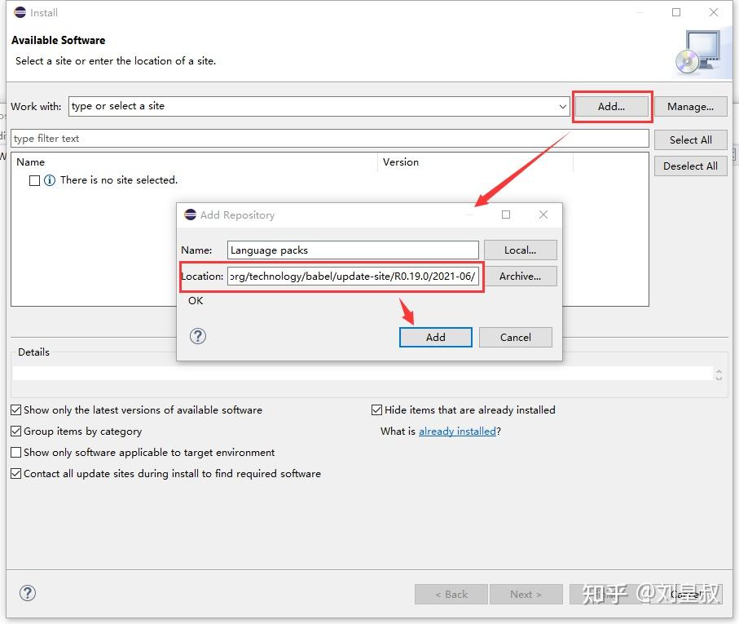Click the info icon beside 'There is no site selected'
The image size is (739, 624).
tap(50, 180)
